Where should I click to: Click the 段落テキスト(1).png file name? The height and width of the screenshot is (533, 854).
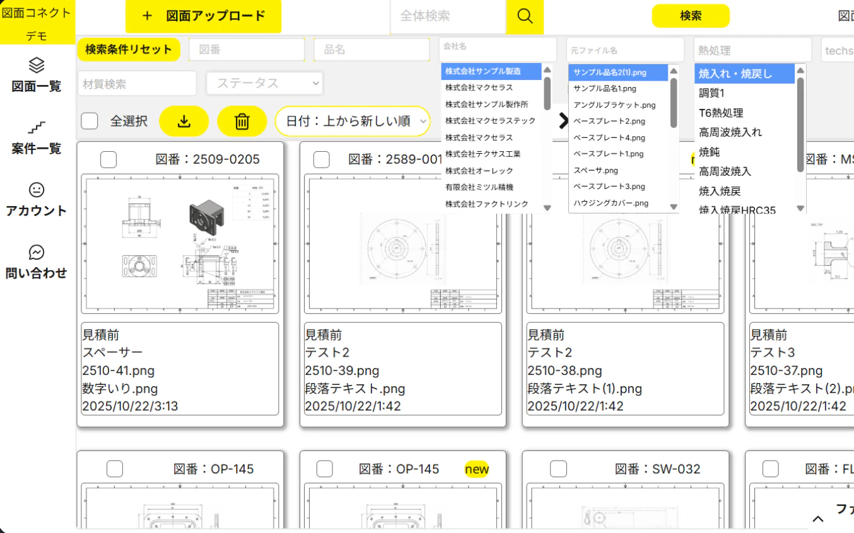click(x=585, y=388)
